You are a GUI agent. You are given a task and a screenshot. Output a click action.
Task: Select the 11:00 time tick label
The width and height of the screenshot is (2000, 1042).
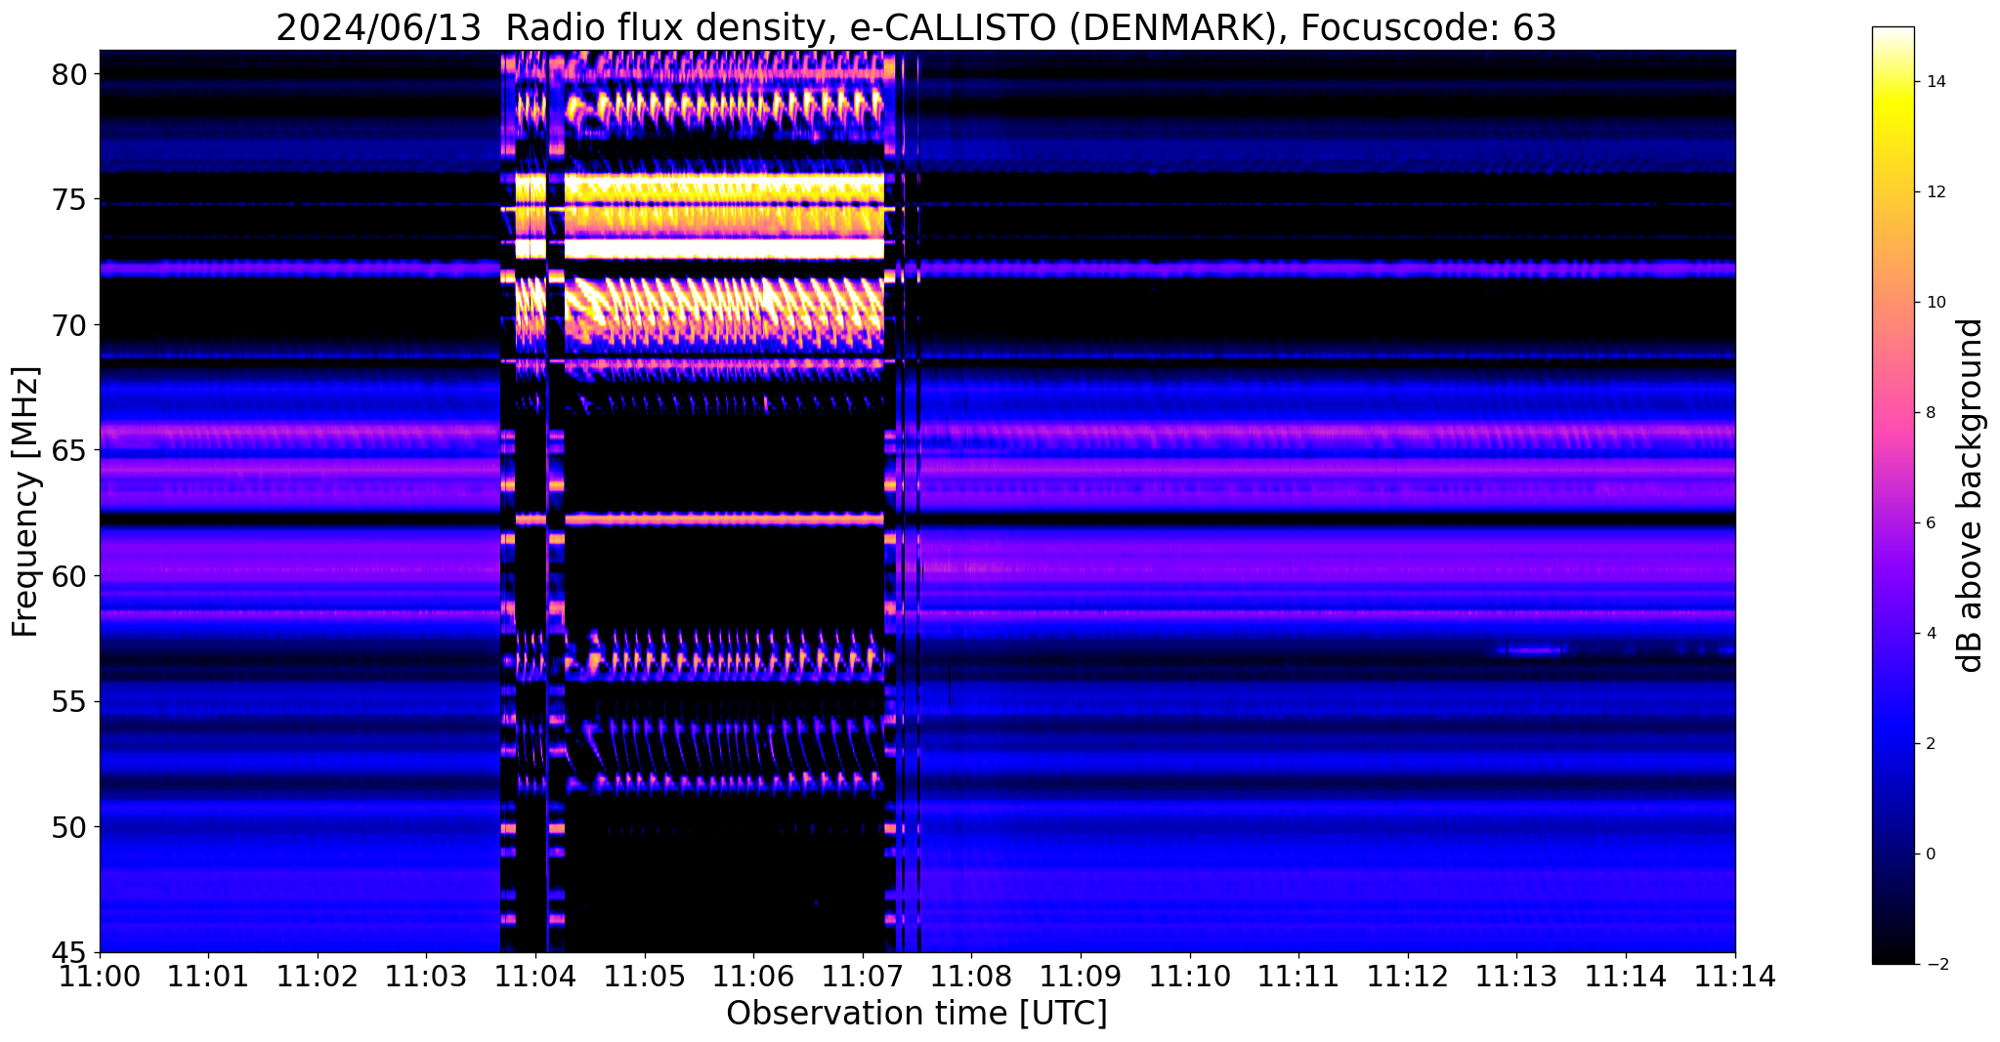100,976
